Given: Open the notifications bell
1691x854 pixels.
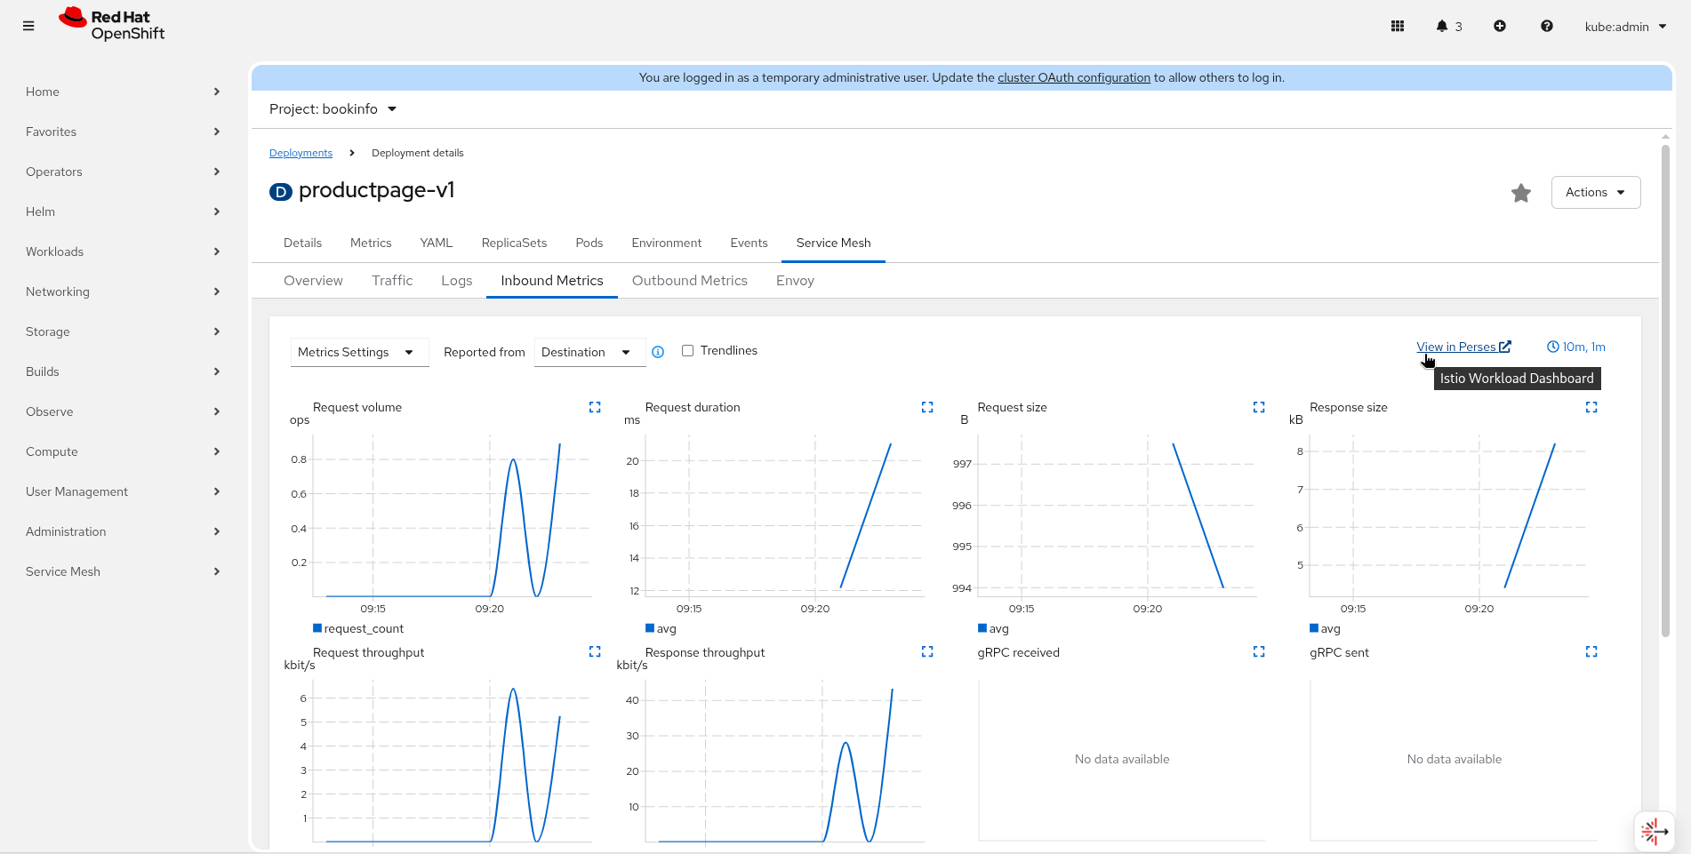Looking at the screenshot, I should pyautogui.click(x=1442, y=27).
